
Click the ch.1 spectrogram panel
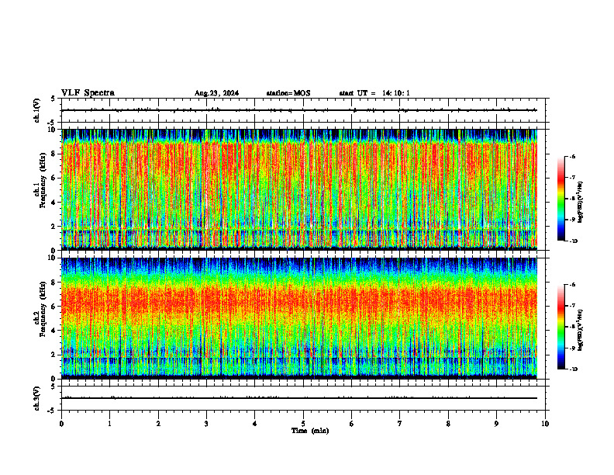pos(299,189)
